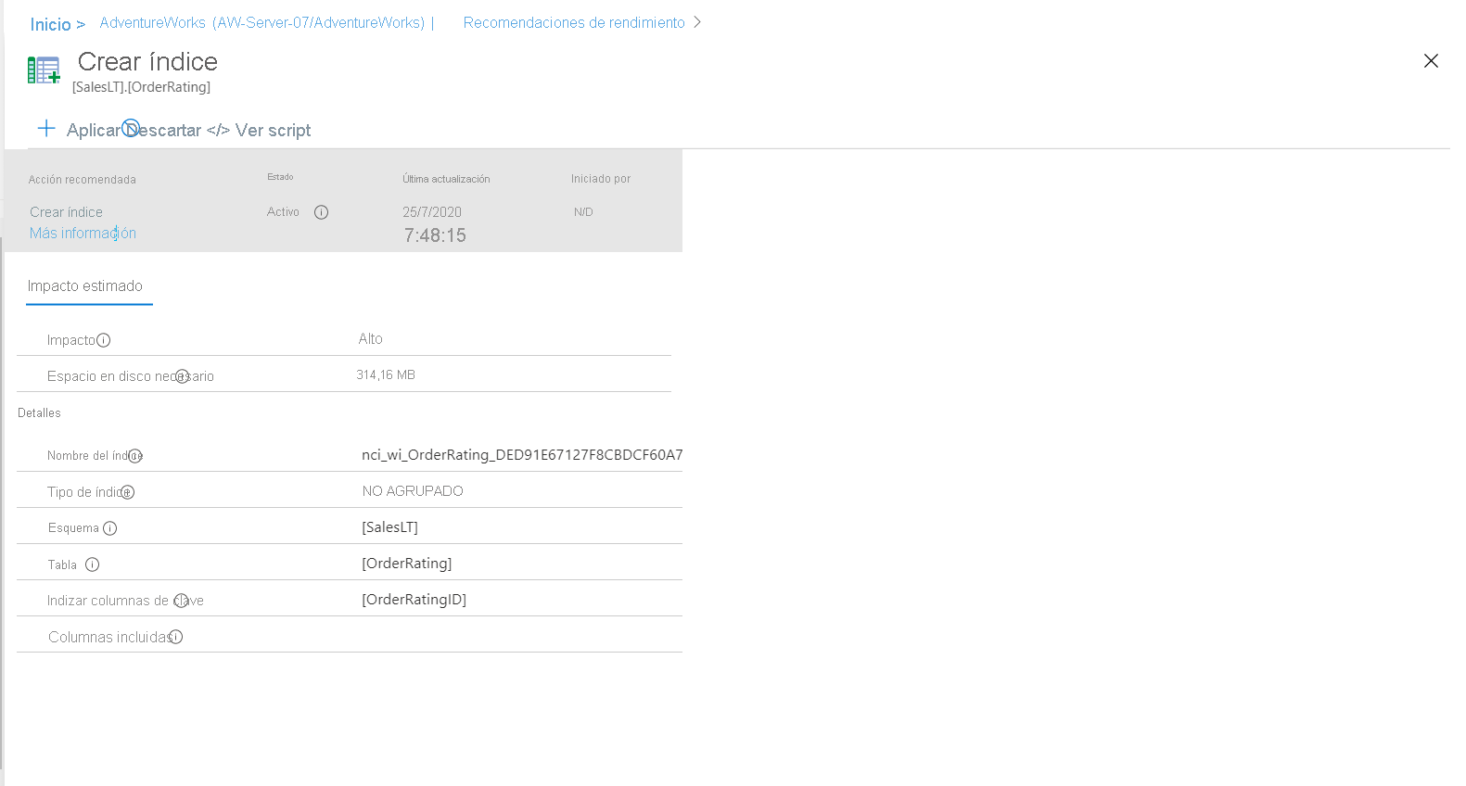
Task: Click info icon for Columnas incluidas
Action: tap(176, 637)
